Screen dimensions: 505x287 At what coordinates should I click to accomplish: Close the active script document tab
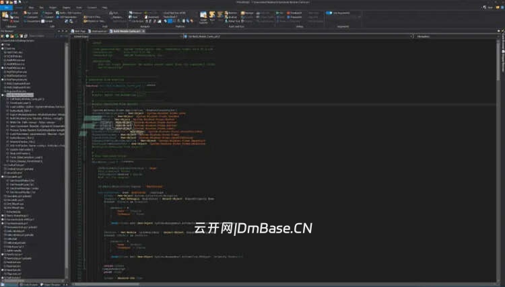(x=143, y=31)
